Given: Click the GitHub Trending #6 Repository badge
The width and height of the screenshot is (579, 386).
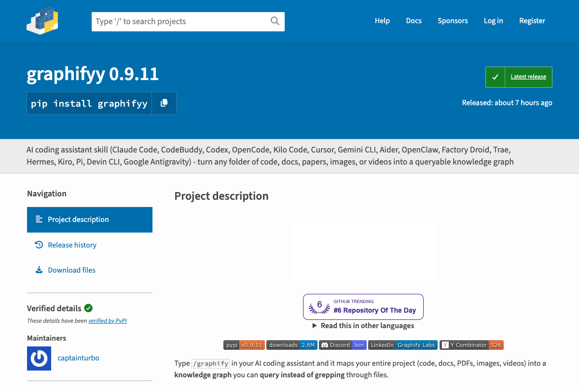Looking at the screenshot, I should pyautogui.click(x=363, y=307).
